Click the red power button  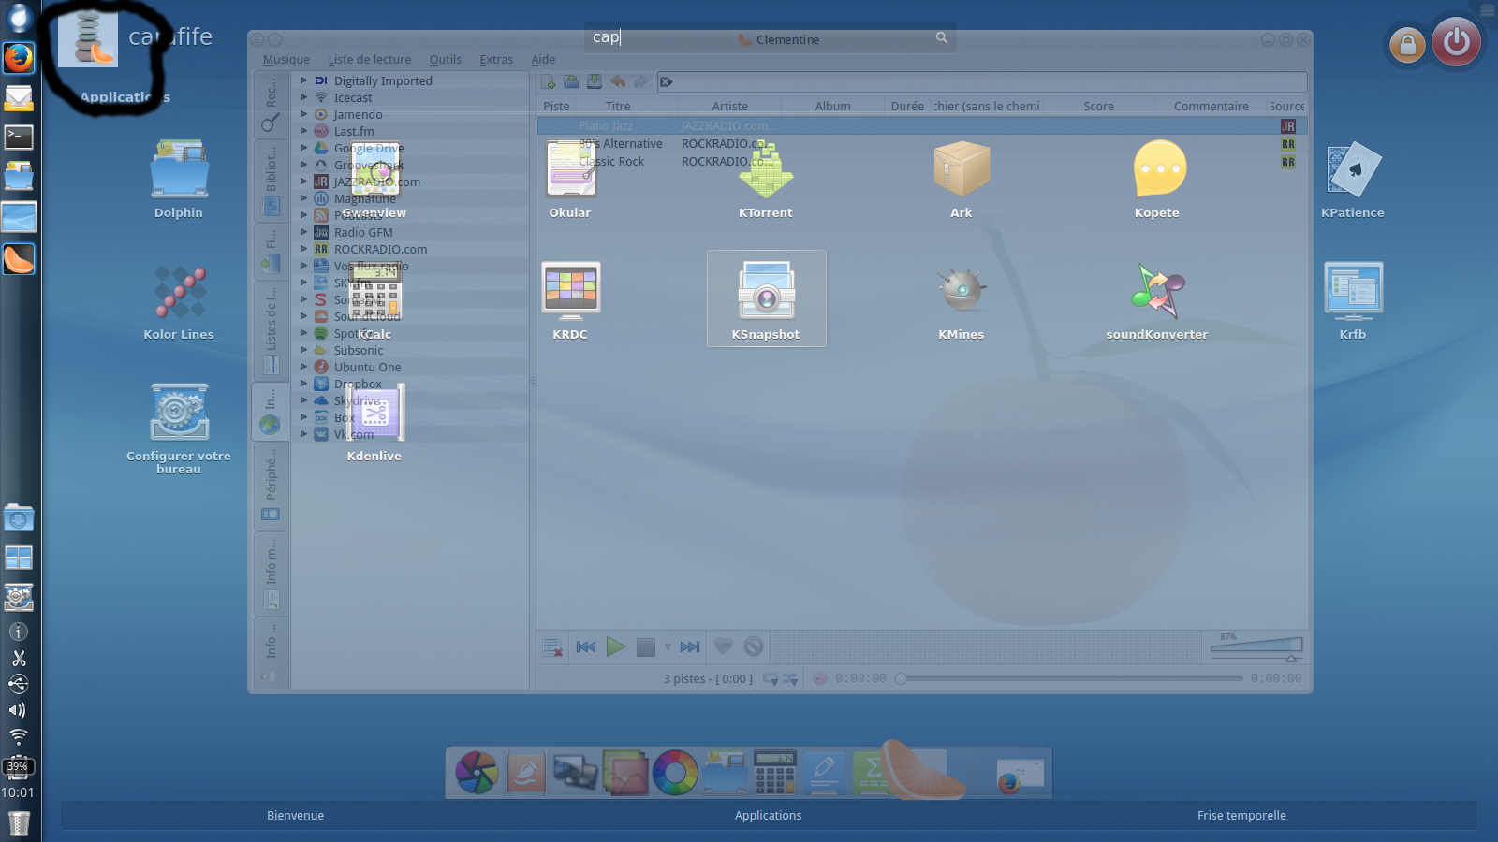point(1456,42)
